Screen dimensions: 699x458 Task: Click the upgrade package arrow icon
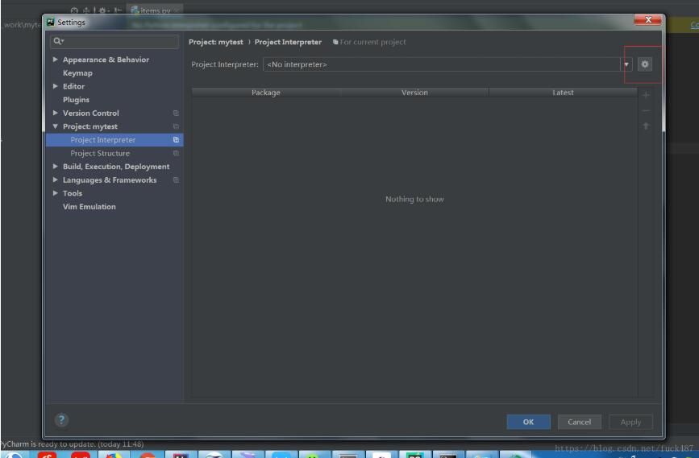click(646, 126)
